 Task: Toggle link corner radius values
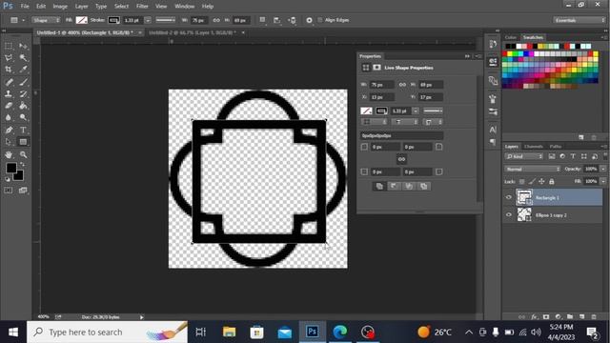pyautogui.click(x=401, y=159)
